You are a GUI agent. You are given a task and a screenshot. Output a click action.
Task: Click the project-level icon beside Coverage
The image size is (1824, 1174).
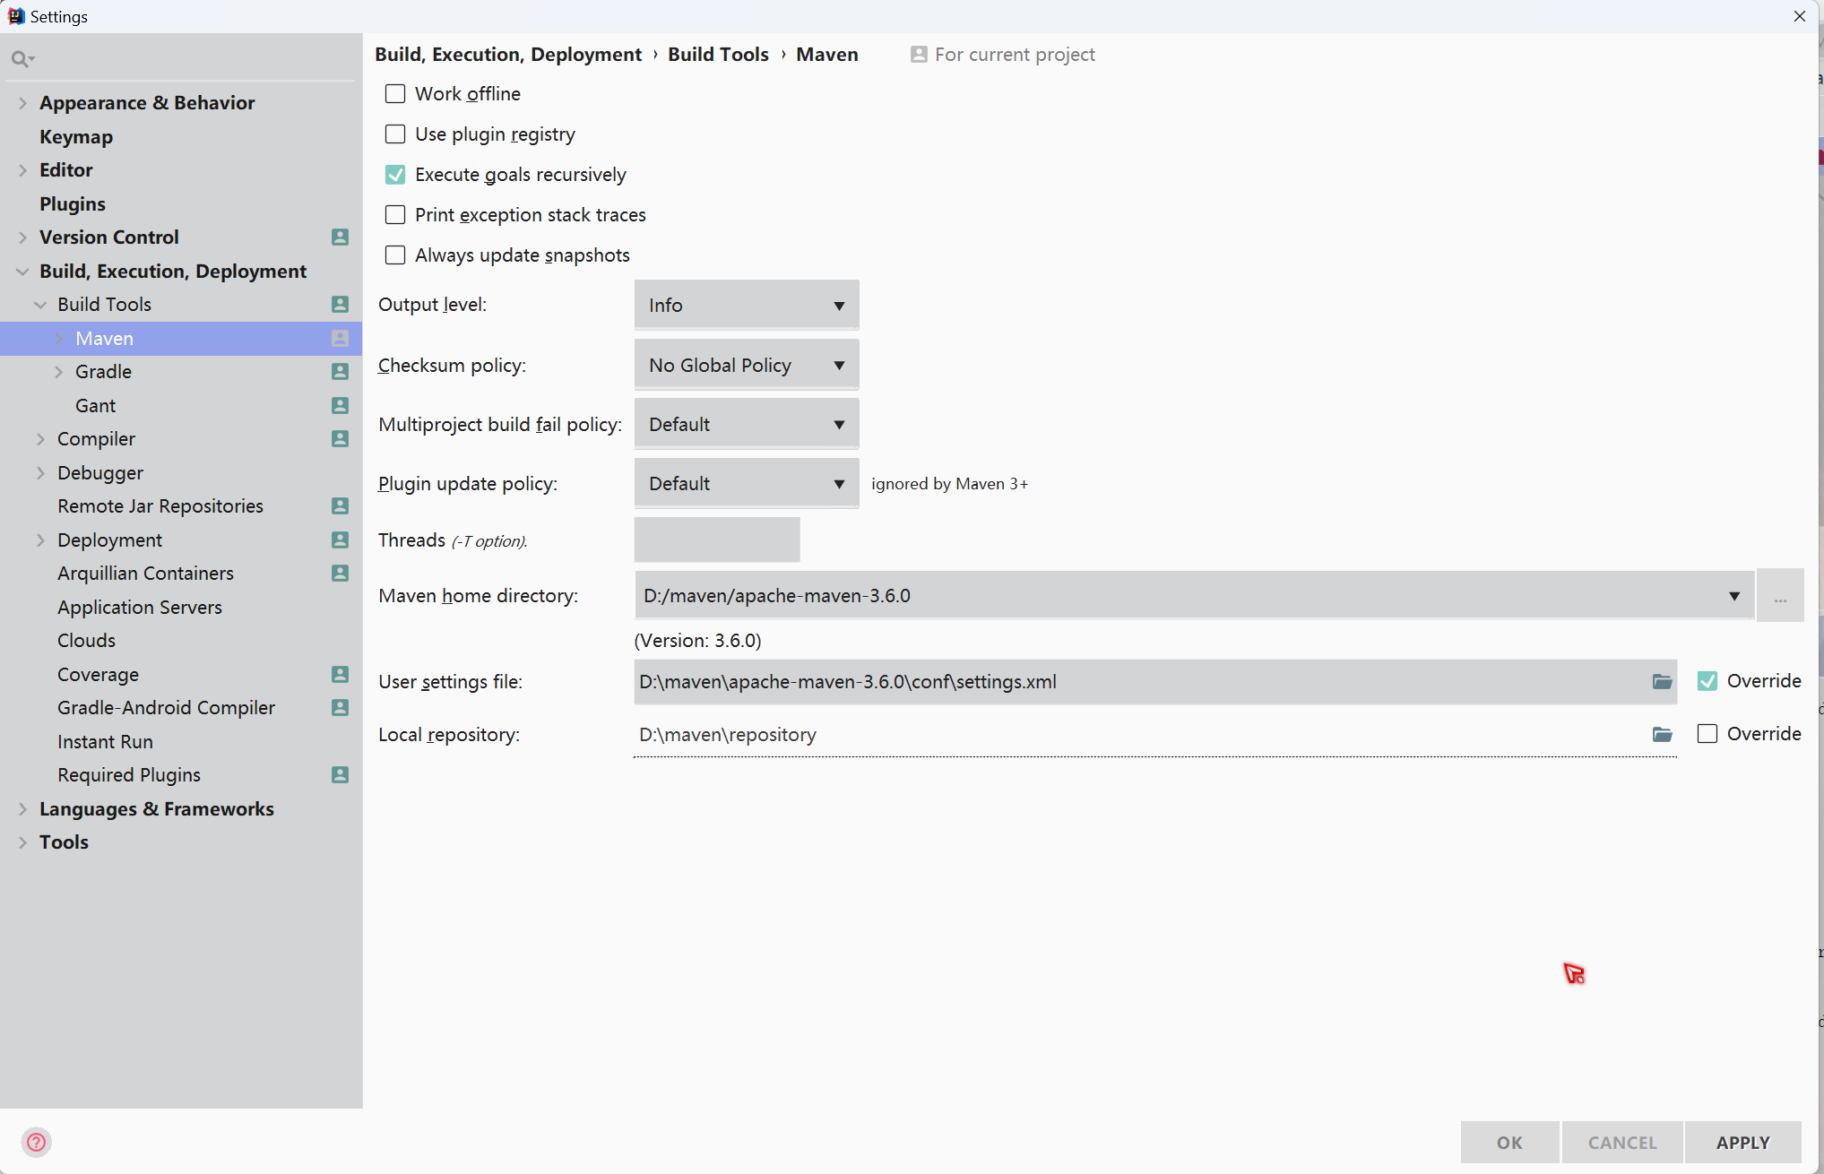(x=340, y=675)
